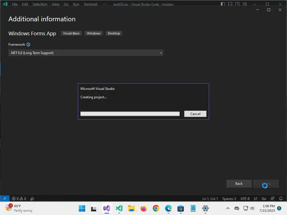
Task: Open the volume speaker tray icon
Action: [252, 208]
